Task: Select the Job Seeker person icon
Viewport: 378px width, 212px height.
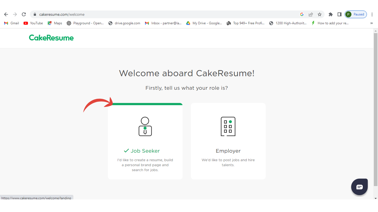Action: [145, 126]
